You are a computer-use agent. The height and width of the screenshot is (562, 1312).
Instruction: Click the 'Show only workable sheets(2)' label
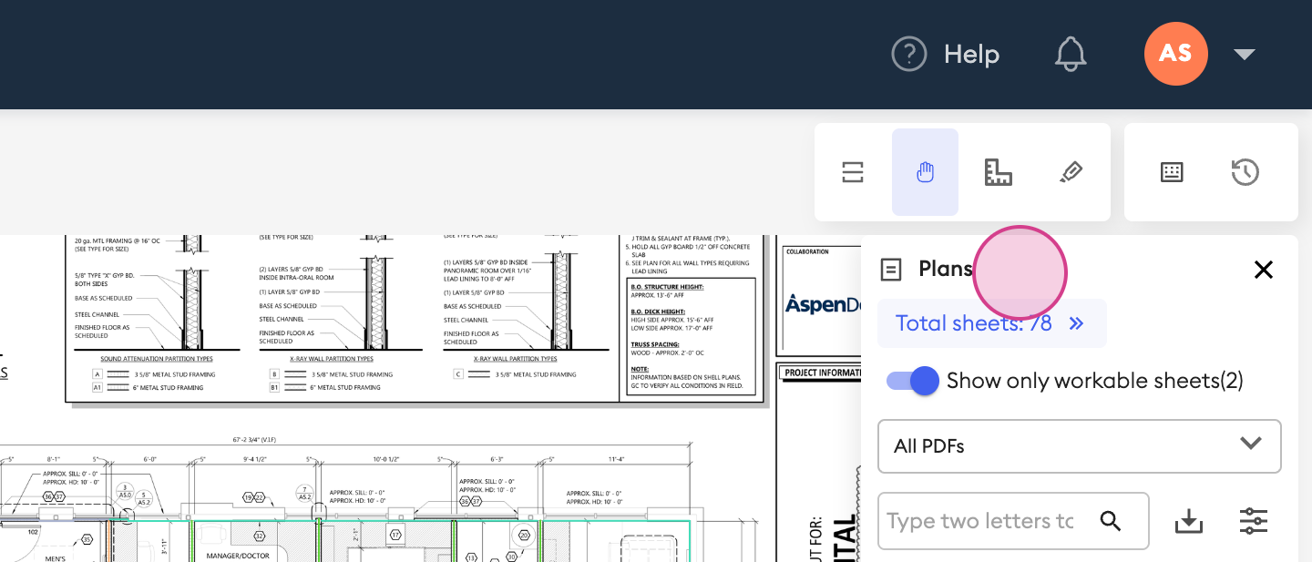point(1095,381)
